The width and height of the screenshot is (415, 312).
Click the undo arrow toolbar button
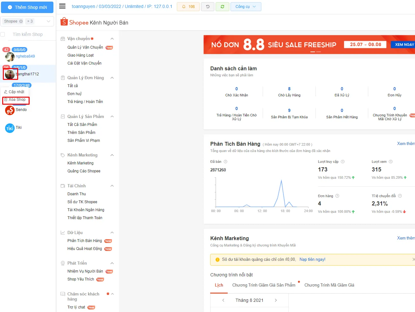208,7
